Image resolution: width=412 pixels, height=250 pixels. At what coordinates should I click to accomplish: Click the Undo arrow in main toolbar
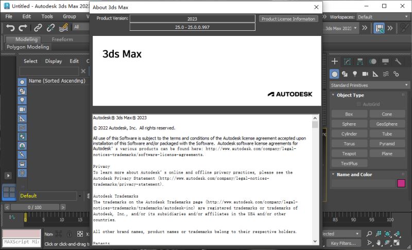pyautogui.click(x=10, y=28)
